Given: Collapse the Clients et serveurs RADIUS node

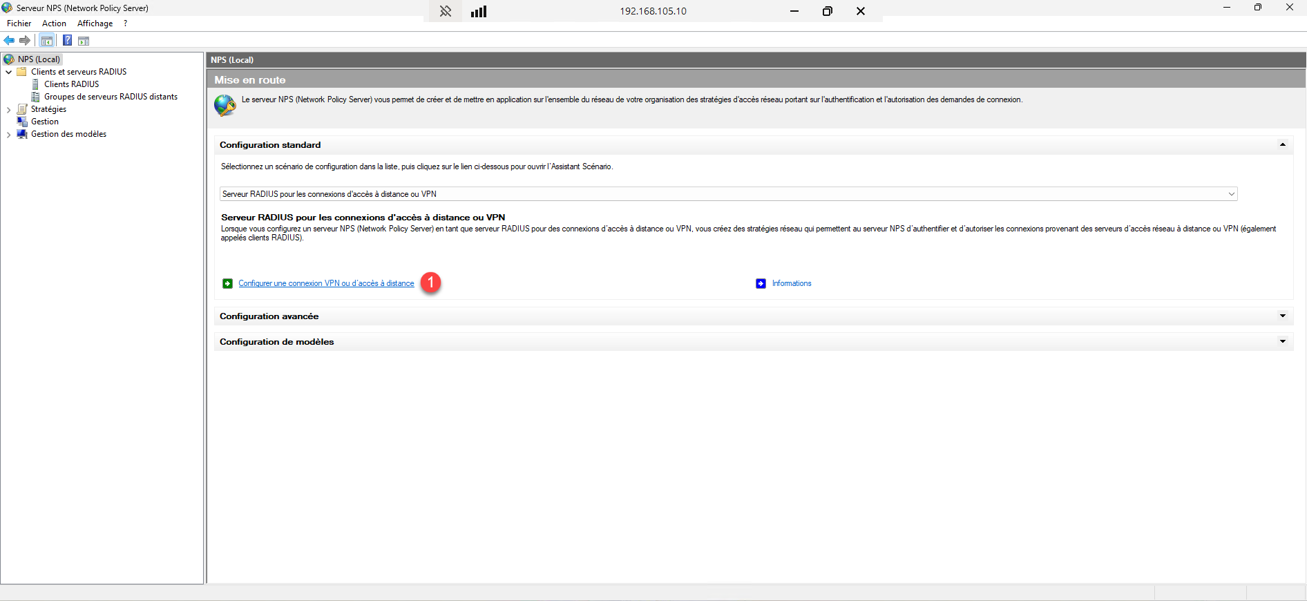Looking at the screenshot, I should pos(8,72).
